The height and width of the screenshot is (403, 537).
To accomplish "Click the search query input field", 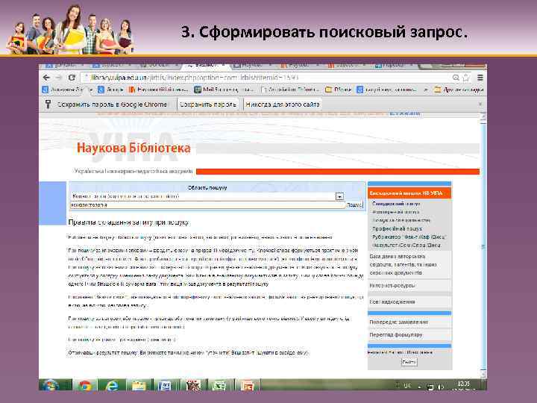I will tap(207, 205).
